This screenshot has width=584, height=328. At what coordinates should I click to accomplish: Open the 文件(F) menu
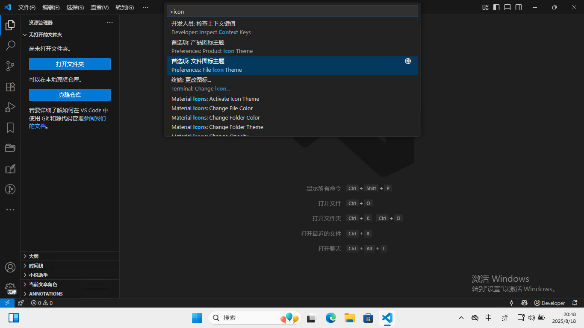27,7
